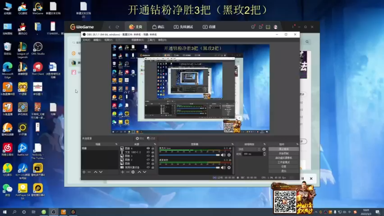Open the Windows Start menu

(5, 212)
